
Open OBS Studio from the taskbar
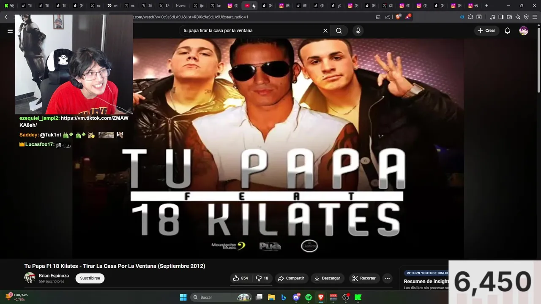tap(346, 297)
